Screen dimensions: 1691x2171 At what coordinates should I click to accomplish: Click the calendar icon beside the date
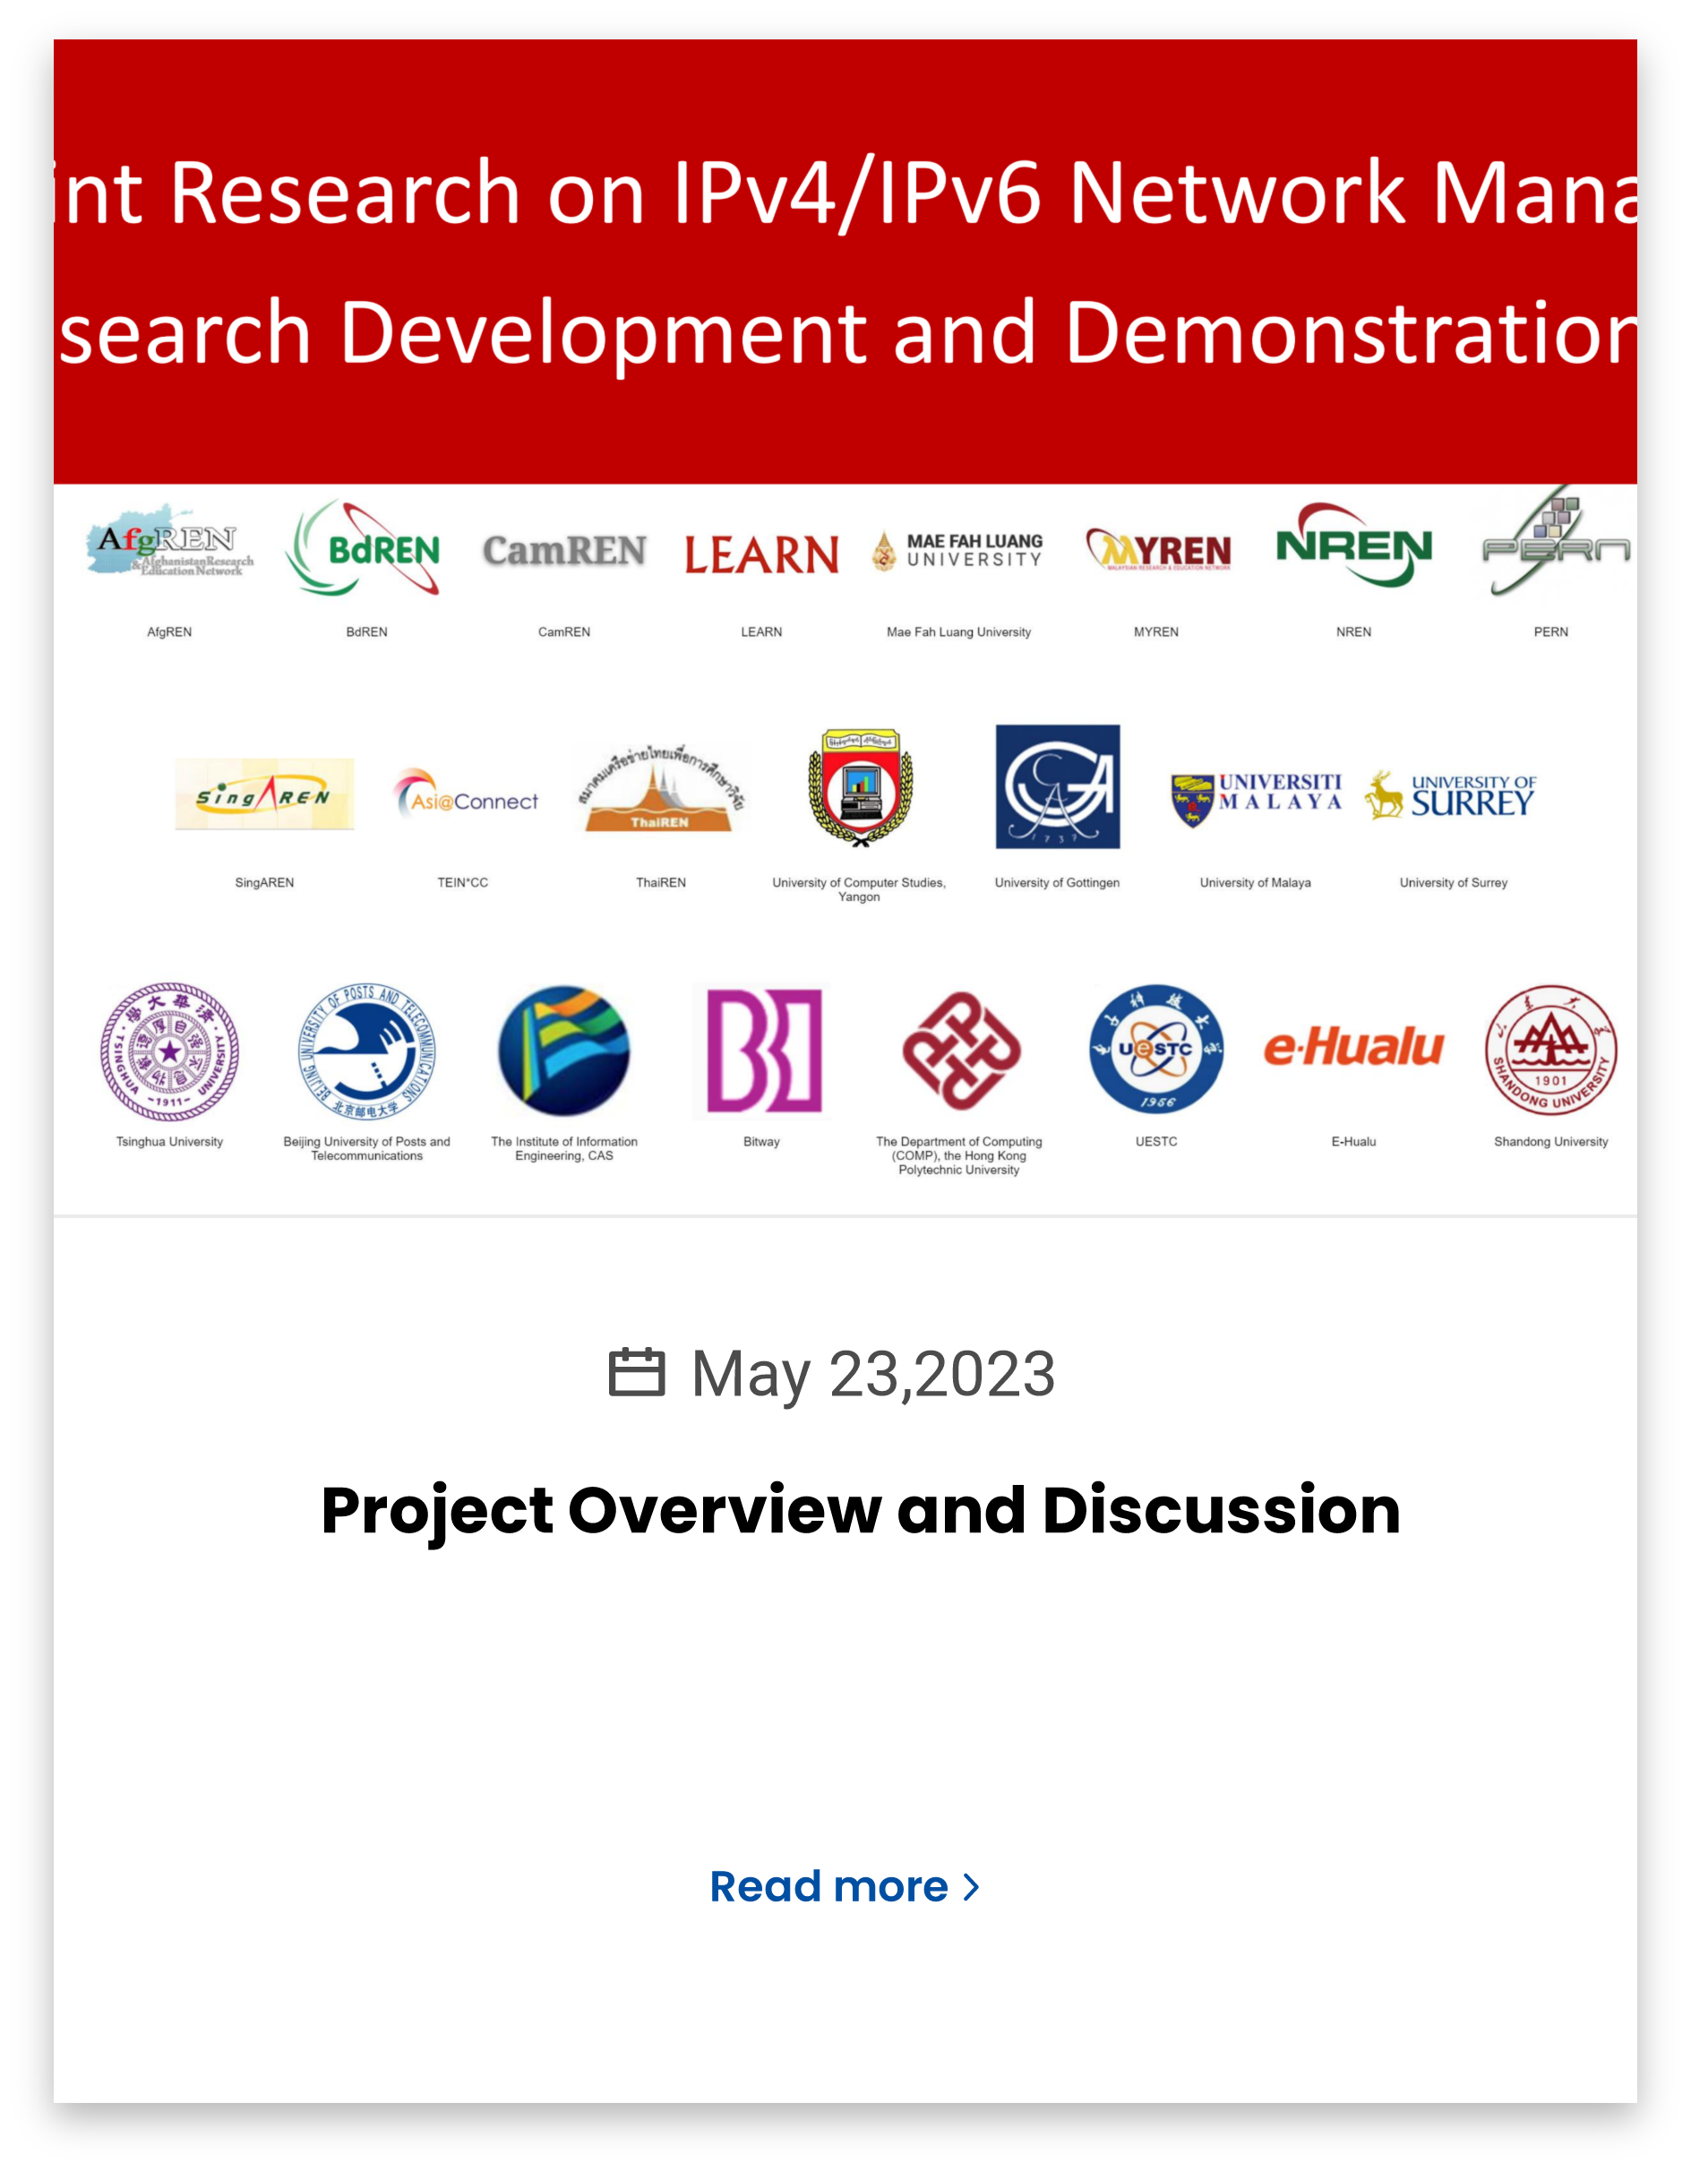(636, 1372)
